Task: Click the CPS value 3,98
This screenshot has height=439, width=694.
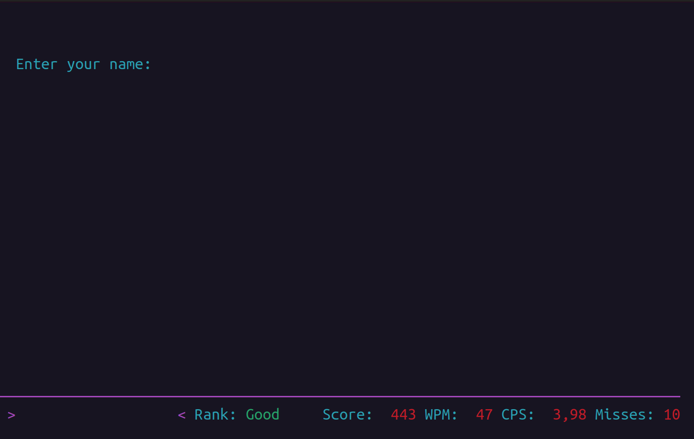Action: click(569, 414)
